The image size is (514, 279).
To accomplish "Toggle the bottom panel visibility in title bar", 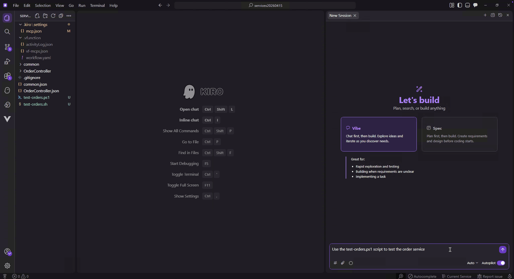I will coord(467,5).
